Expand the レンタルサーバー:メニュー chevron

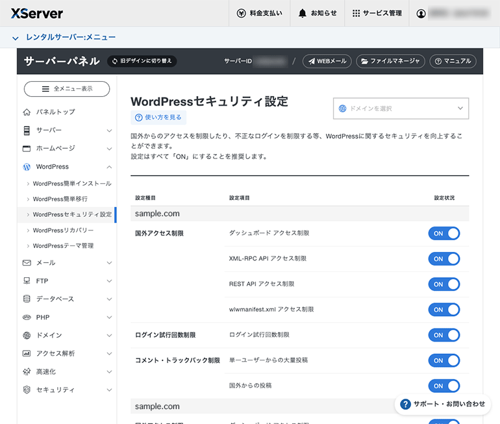point(16,38)
